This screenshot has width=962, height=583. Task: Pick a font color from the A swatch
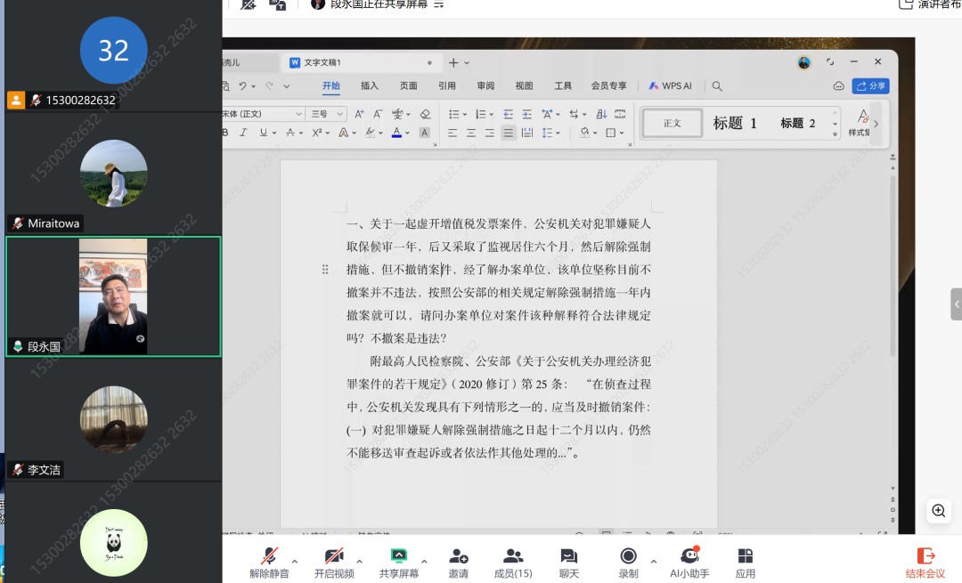click(x=395, y=132)
